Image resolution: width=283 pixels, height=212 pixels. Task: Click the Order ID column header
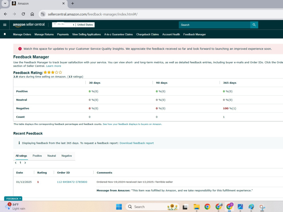point(63,172)
